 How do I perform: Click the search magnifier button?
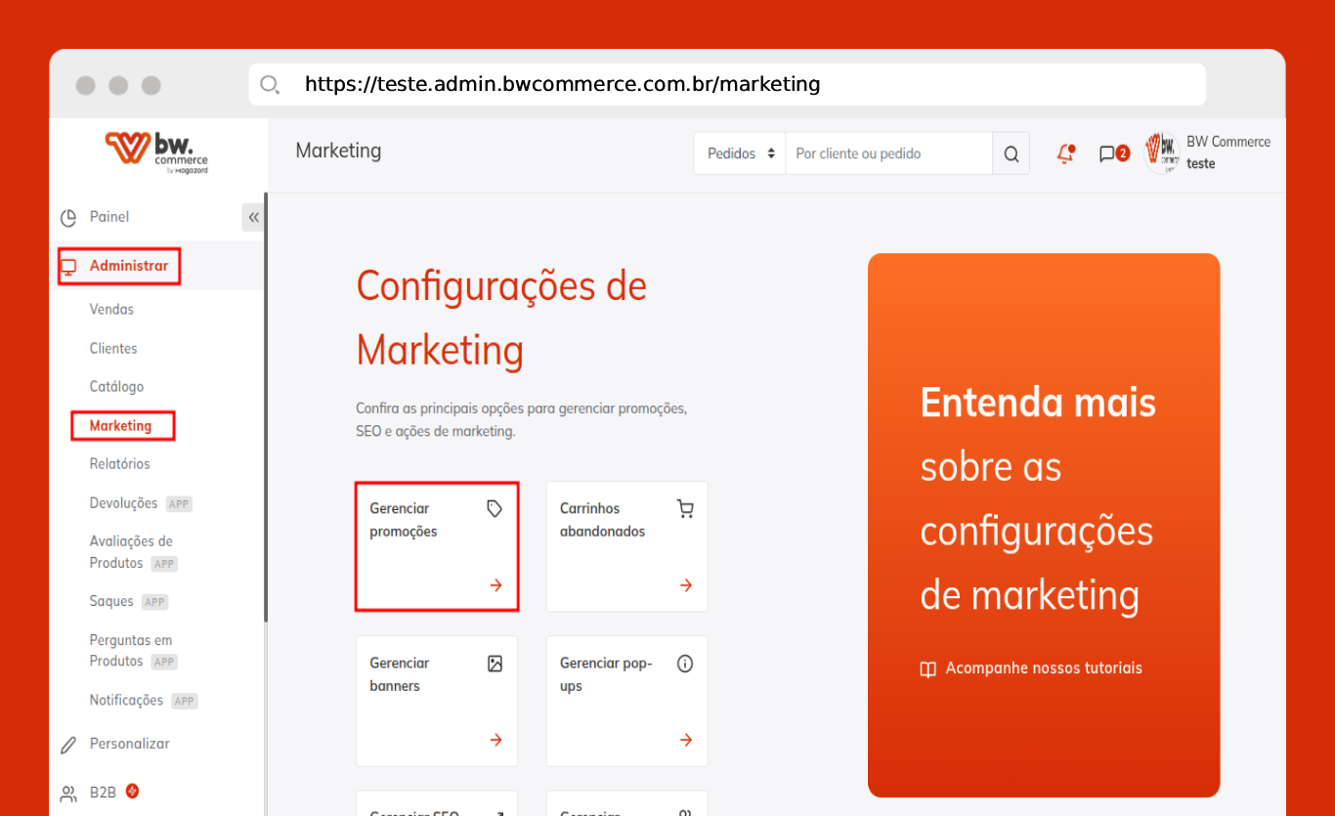click(1012, 153)
